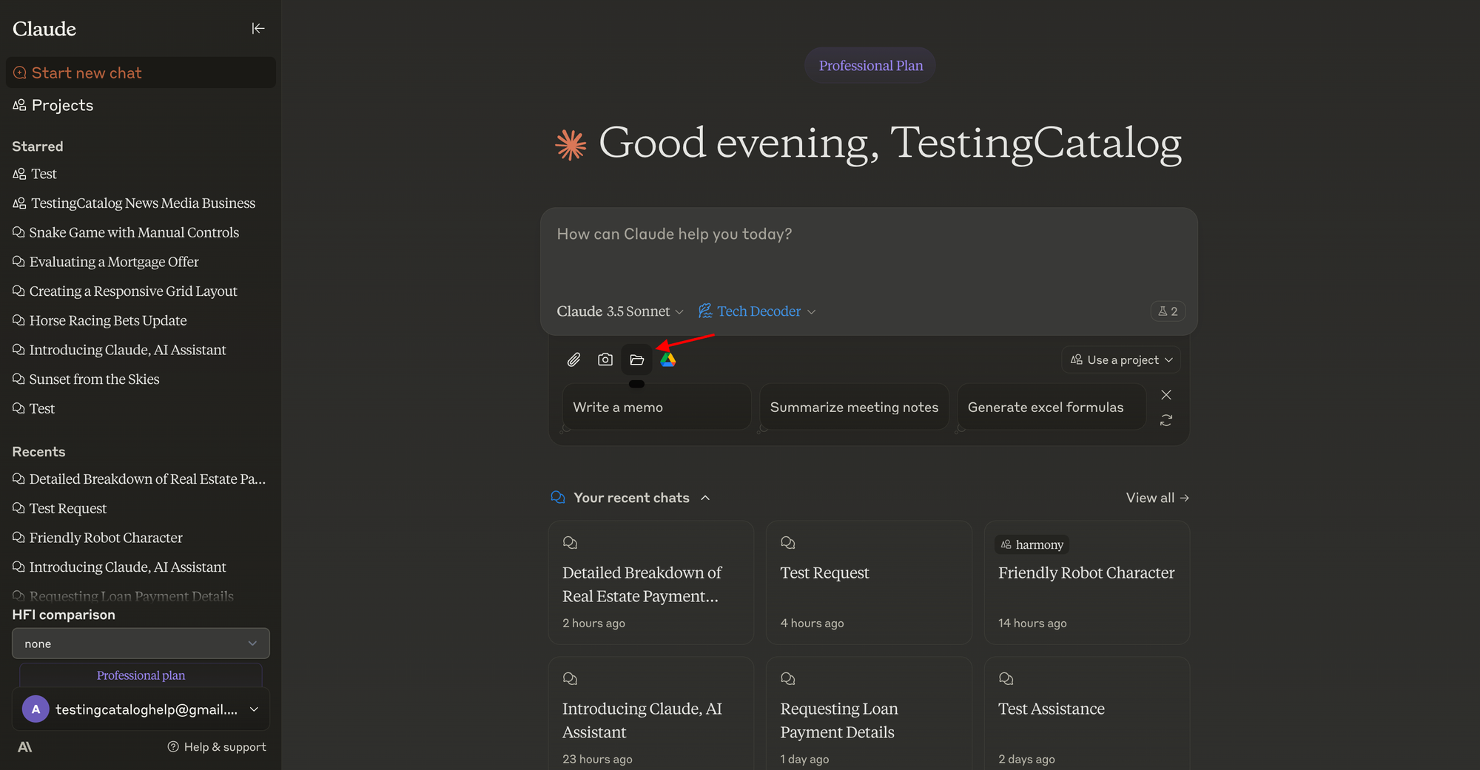Click the Summarize meeting notes suggestion

click(x=854, y=407)
